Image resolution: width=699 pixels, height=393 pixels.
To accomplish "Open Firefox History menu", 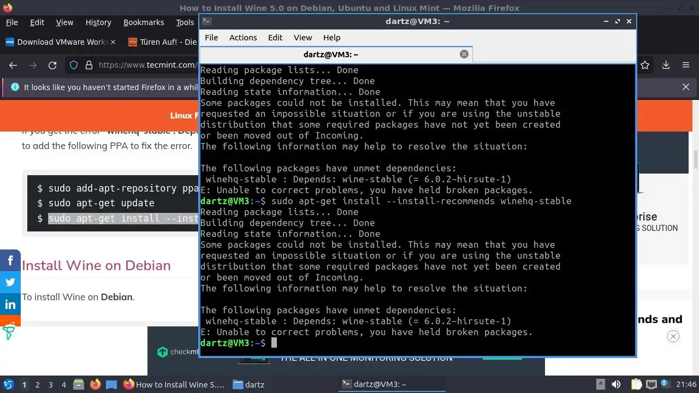I will pos(98,22).
